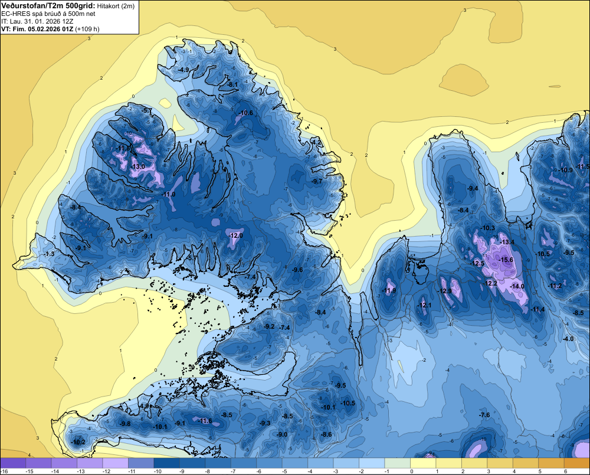Click the -8.1 temperature value
Image resolution: width=590 pixels, height=475 pixels.
point(232,85)
